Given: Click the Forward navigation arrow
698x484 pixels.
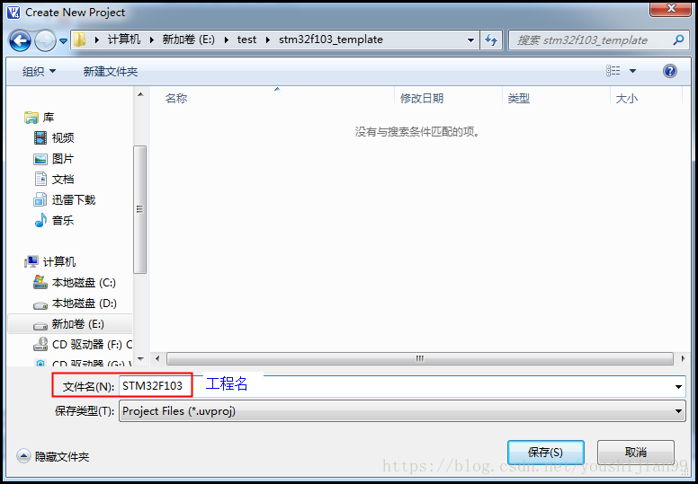Looking at the screenshot, I should click(x=45, y=40).
